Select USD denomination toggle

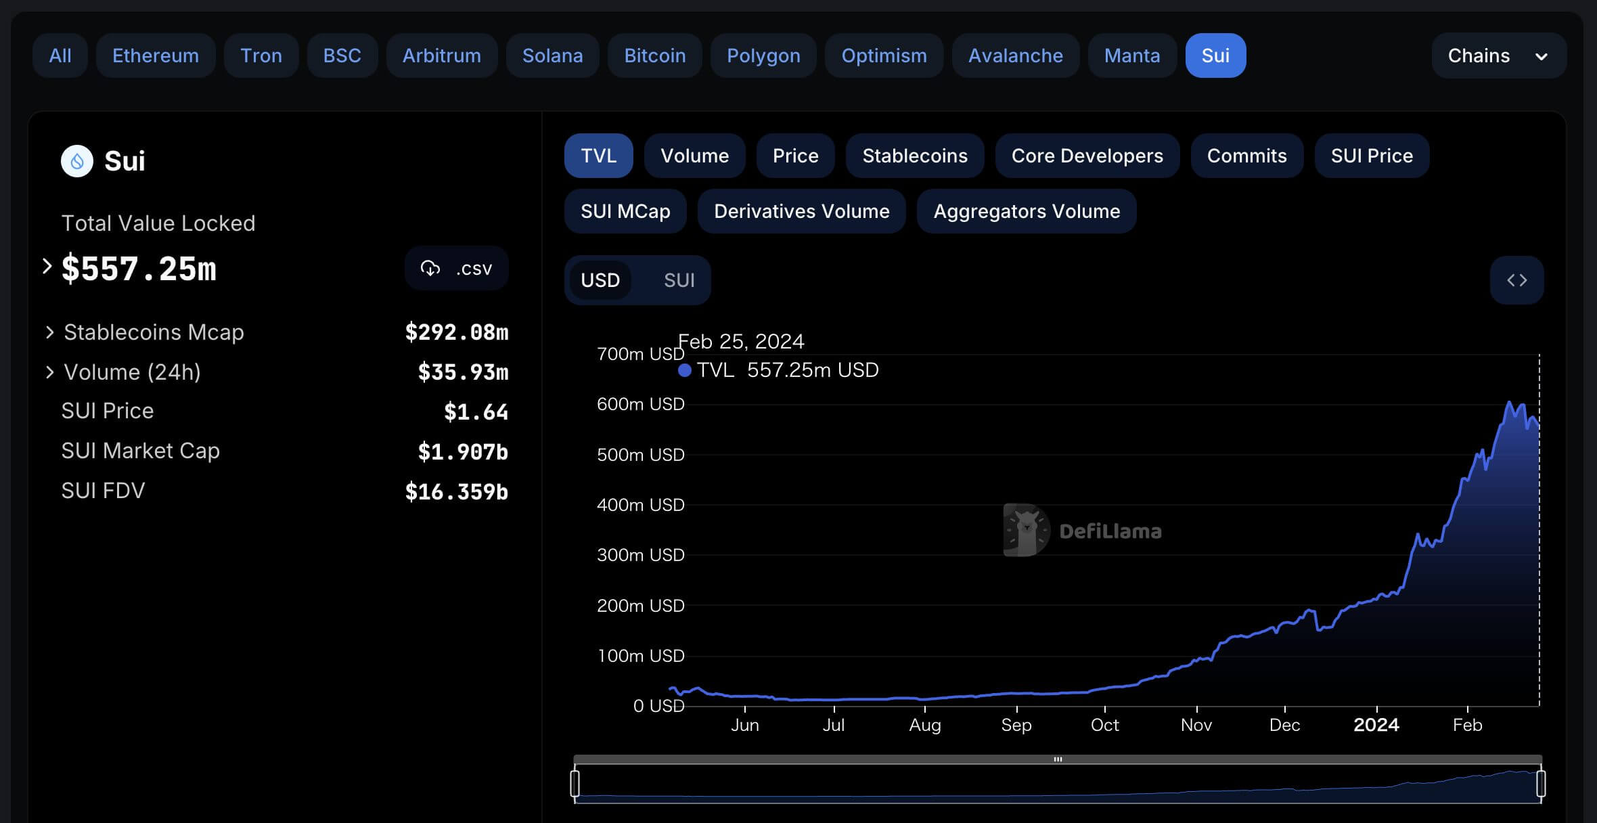[x=600, y=280]
